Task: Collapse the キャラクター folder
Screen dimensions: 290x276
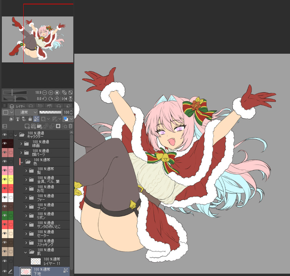Action: click(16, 135)
